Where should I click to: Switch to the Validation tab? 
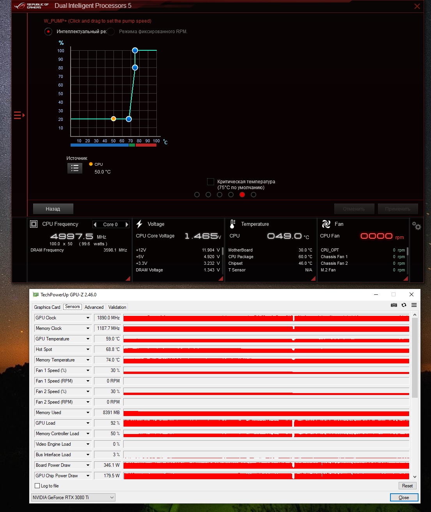(x=117, y=307)
